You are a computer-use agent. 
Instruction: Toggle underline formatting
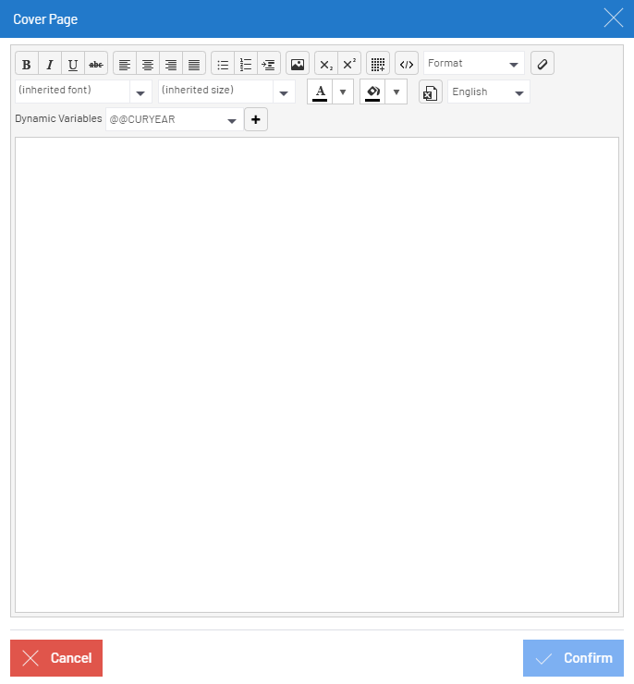click(73, 64)
